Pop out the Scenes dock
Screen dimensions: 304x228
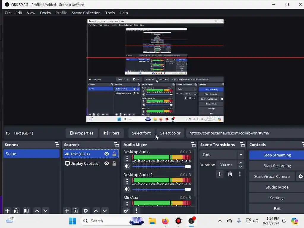(57, 145)
